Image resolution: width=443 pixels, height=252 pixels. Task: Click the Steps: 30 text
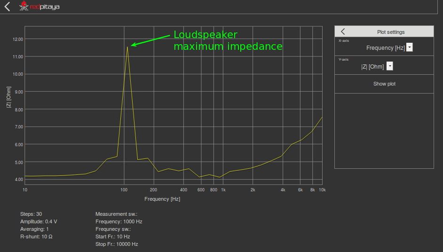coord(31,214)
